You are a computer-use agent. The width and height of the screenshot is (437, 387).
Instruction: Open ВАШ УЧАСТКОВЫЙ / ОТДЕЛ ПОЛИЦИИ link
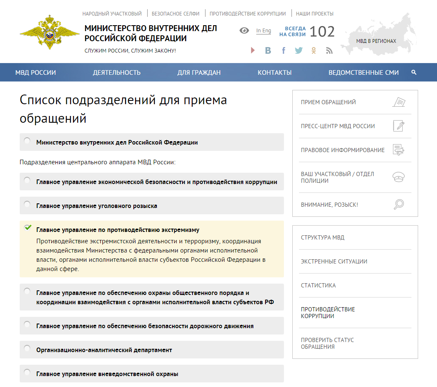click(x=337, y=177)
